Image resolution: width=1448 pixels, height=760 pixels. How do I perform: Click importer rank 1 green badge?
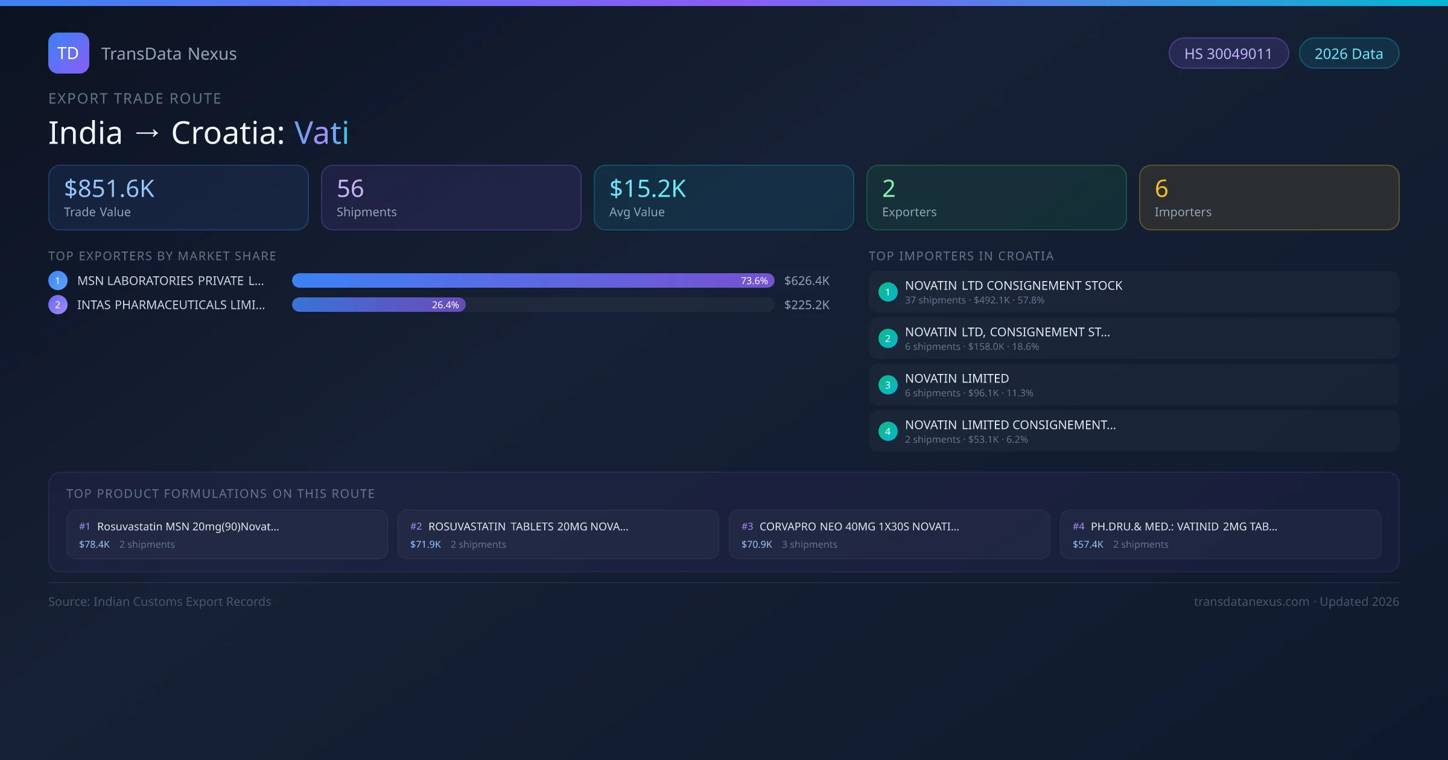[x=888, y=292]
